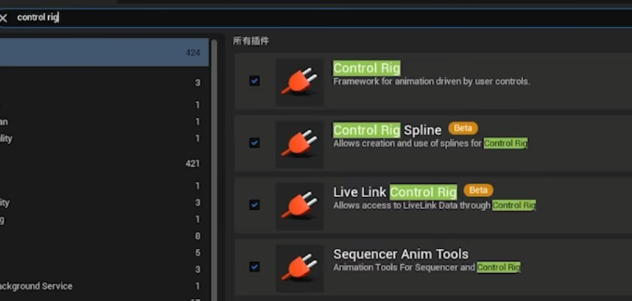
Task: Click Beta badge beside Live Link Control Rig
Action: pyautogui.click(x=479, y=190)
